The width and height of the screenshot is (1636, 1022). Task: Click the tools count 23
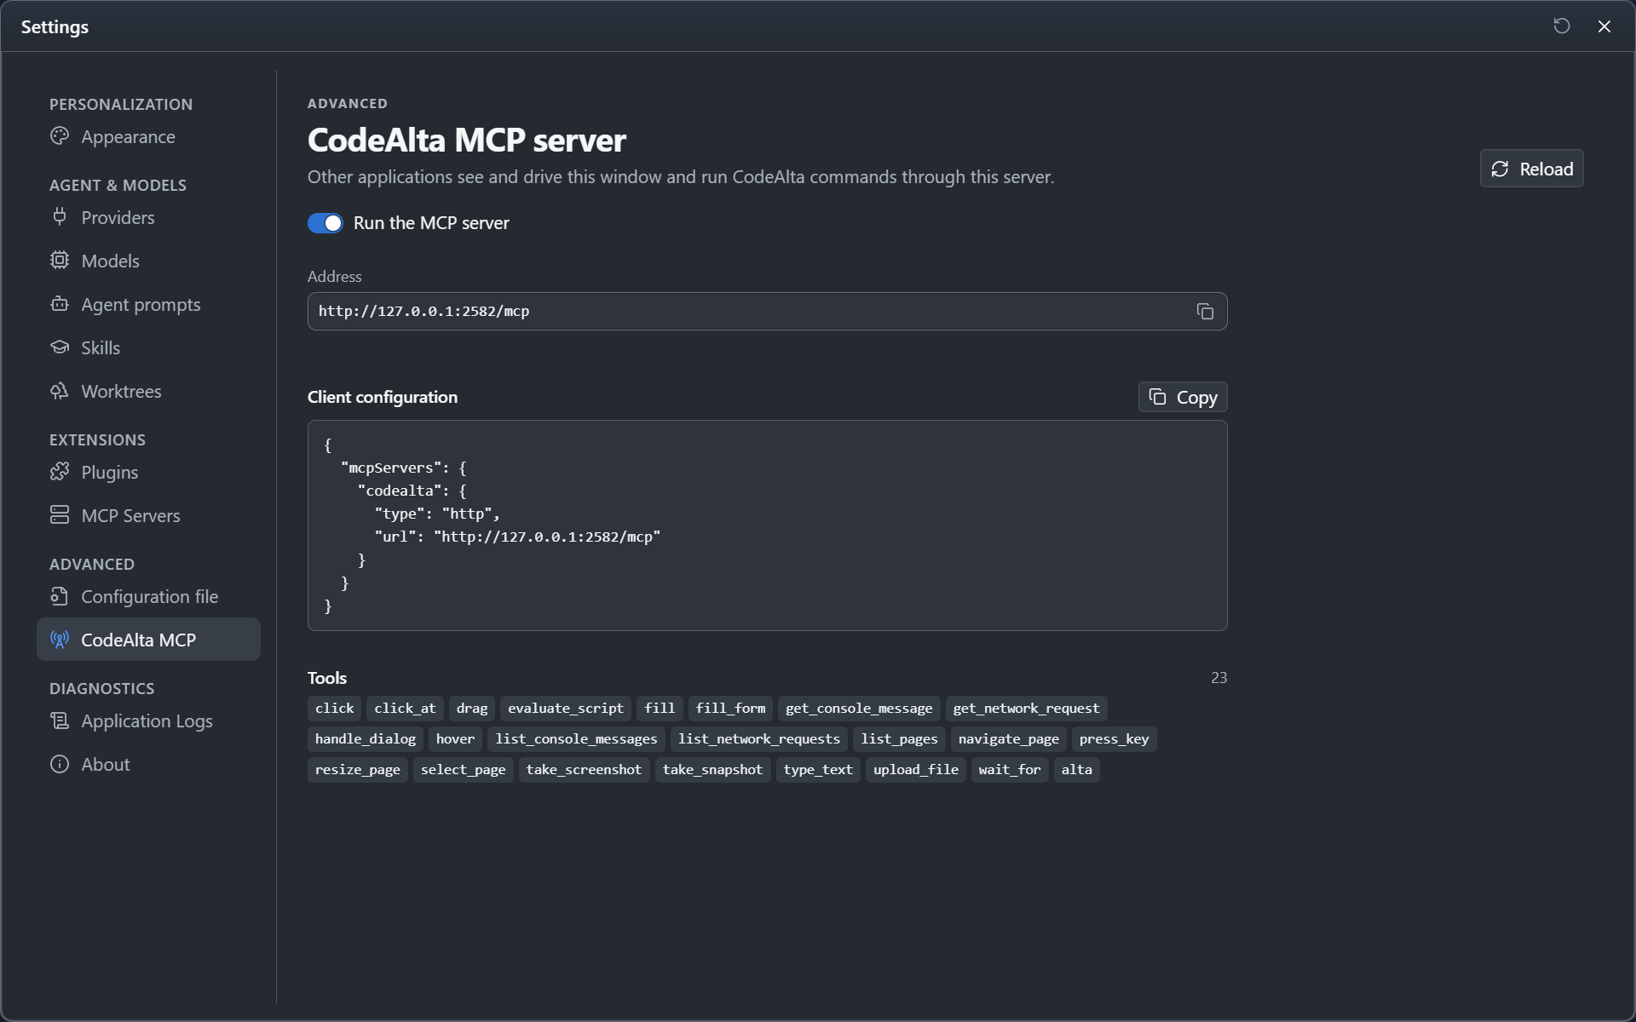[x=1219, y=678]
